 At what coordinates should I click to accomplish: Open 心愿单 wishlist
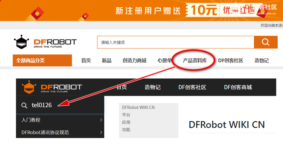[164, 60]
